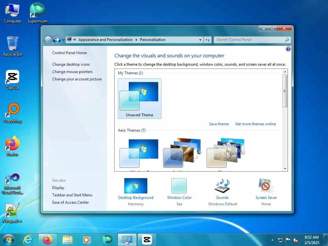Open Change your account picture link
The image size is (328, 246).
pos(77,79)
